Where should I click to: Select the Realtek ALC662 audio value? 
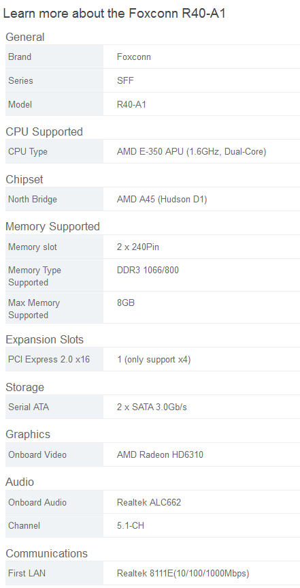[149, 502]
